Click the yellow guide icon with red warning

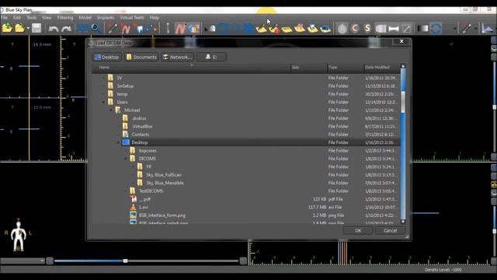tap(274, 29)
